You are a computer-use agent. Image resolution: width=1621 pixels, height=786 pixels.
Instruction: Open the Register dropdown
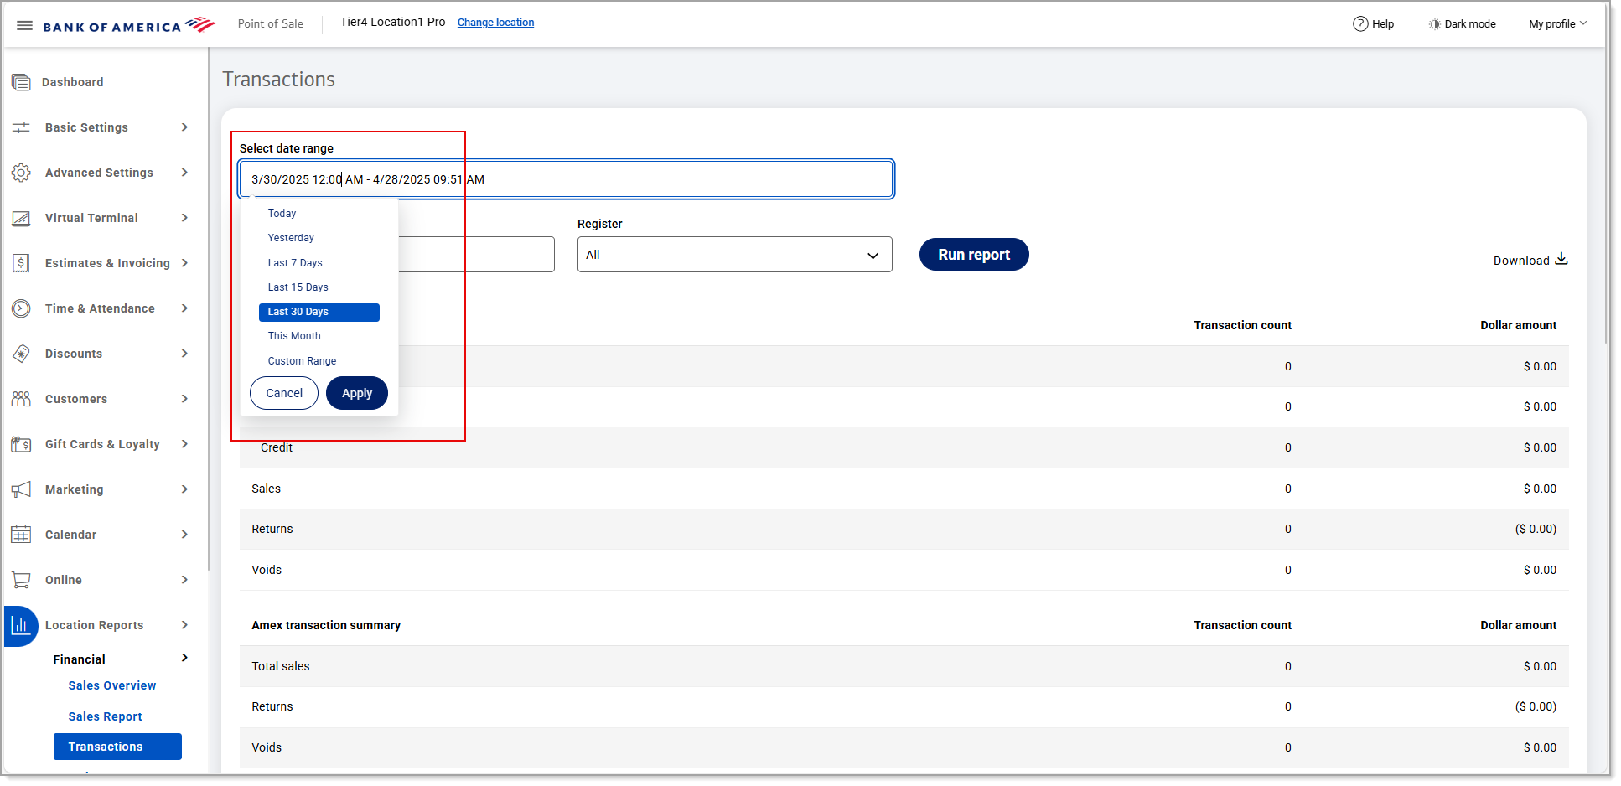tap(734, 255)
